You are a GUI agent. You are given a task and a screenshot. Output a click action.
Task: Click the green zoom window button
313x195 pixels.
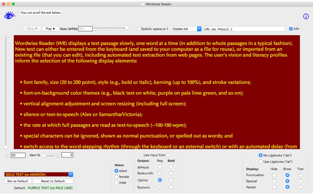tap(13, 4)
